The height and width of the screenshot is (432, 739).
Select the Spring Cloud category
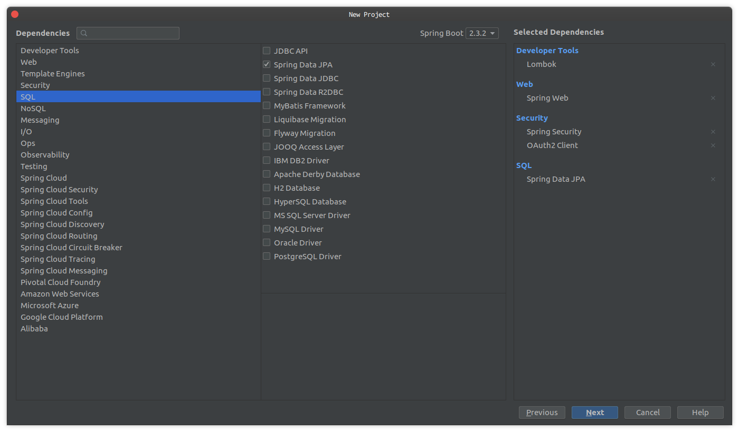pyautogui.click(x=138, y=178)
